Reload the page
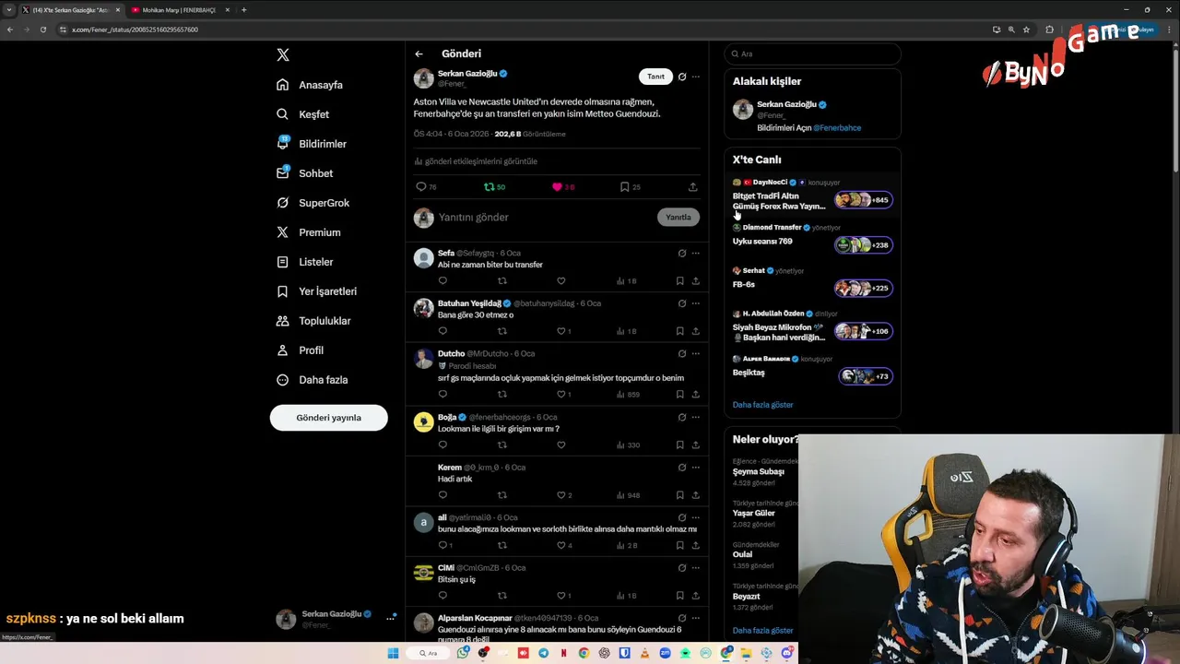This screenshot has width=1180, height=664. pyautogui.click(x=42, y=30)
